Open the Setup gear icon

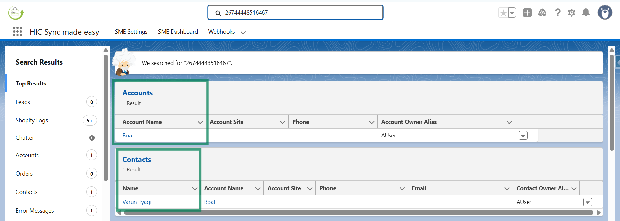[x=572, y=13]
